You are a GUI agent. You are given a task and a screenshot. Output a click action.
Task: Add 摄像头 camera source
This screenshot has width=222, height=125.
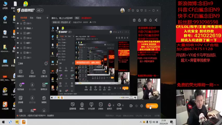pyautogui.click(x=82, y=106)
